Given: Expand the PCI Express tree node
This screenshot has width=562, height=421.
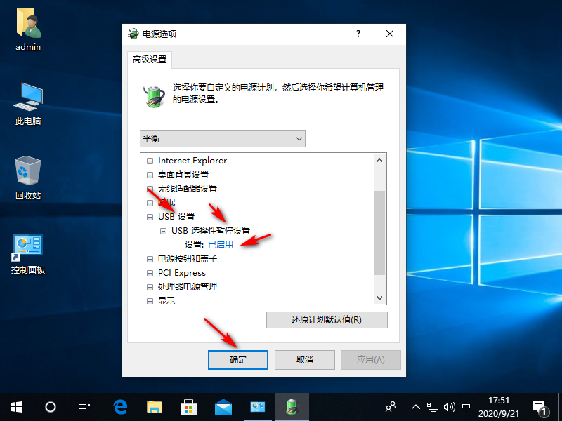Looking at the screenshot, I should point(150,273).
